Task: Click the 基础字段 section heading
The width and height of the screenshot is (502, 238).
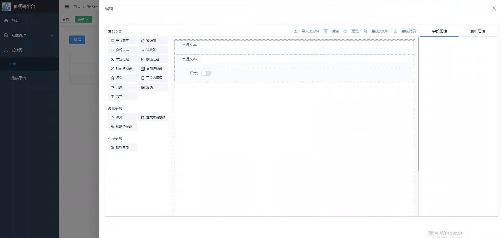Action: coord(115,32)
